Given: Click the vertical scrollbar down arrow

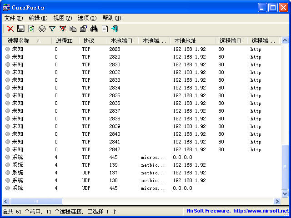Looking at the screenshot, I should [285, 194].
